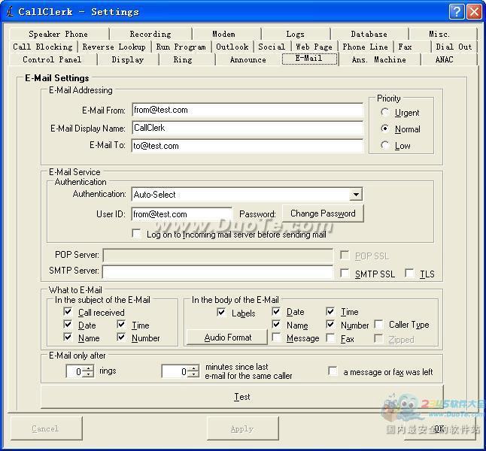Open Audio Format settings
This screenshot has height=451, width=486.
coord(227,337)
